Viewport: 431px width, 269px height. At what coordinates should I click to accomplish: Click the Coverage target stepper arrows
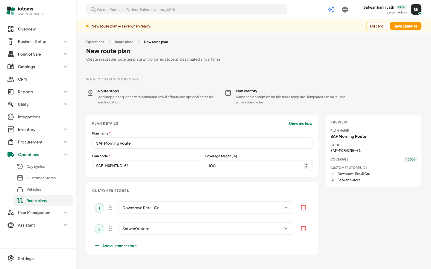tap(306, 166)
